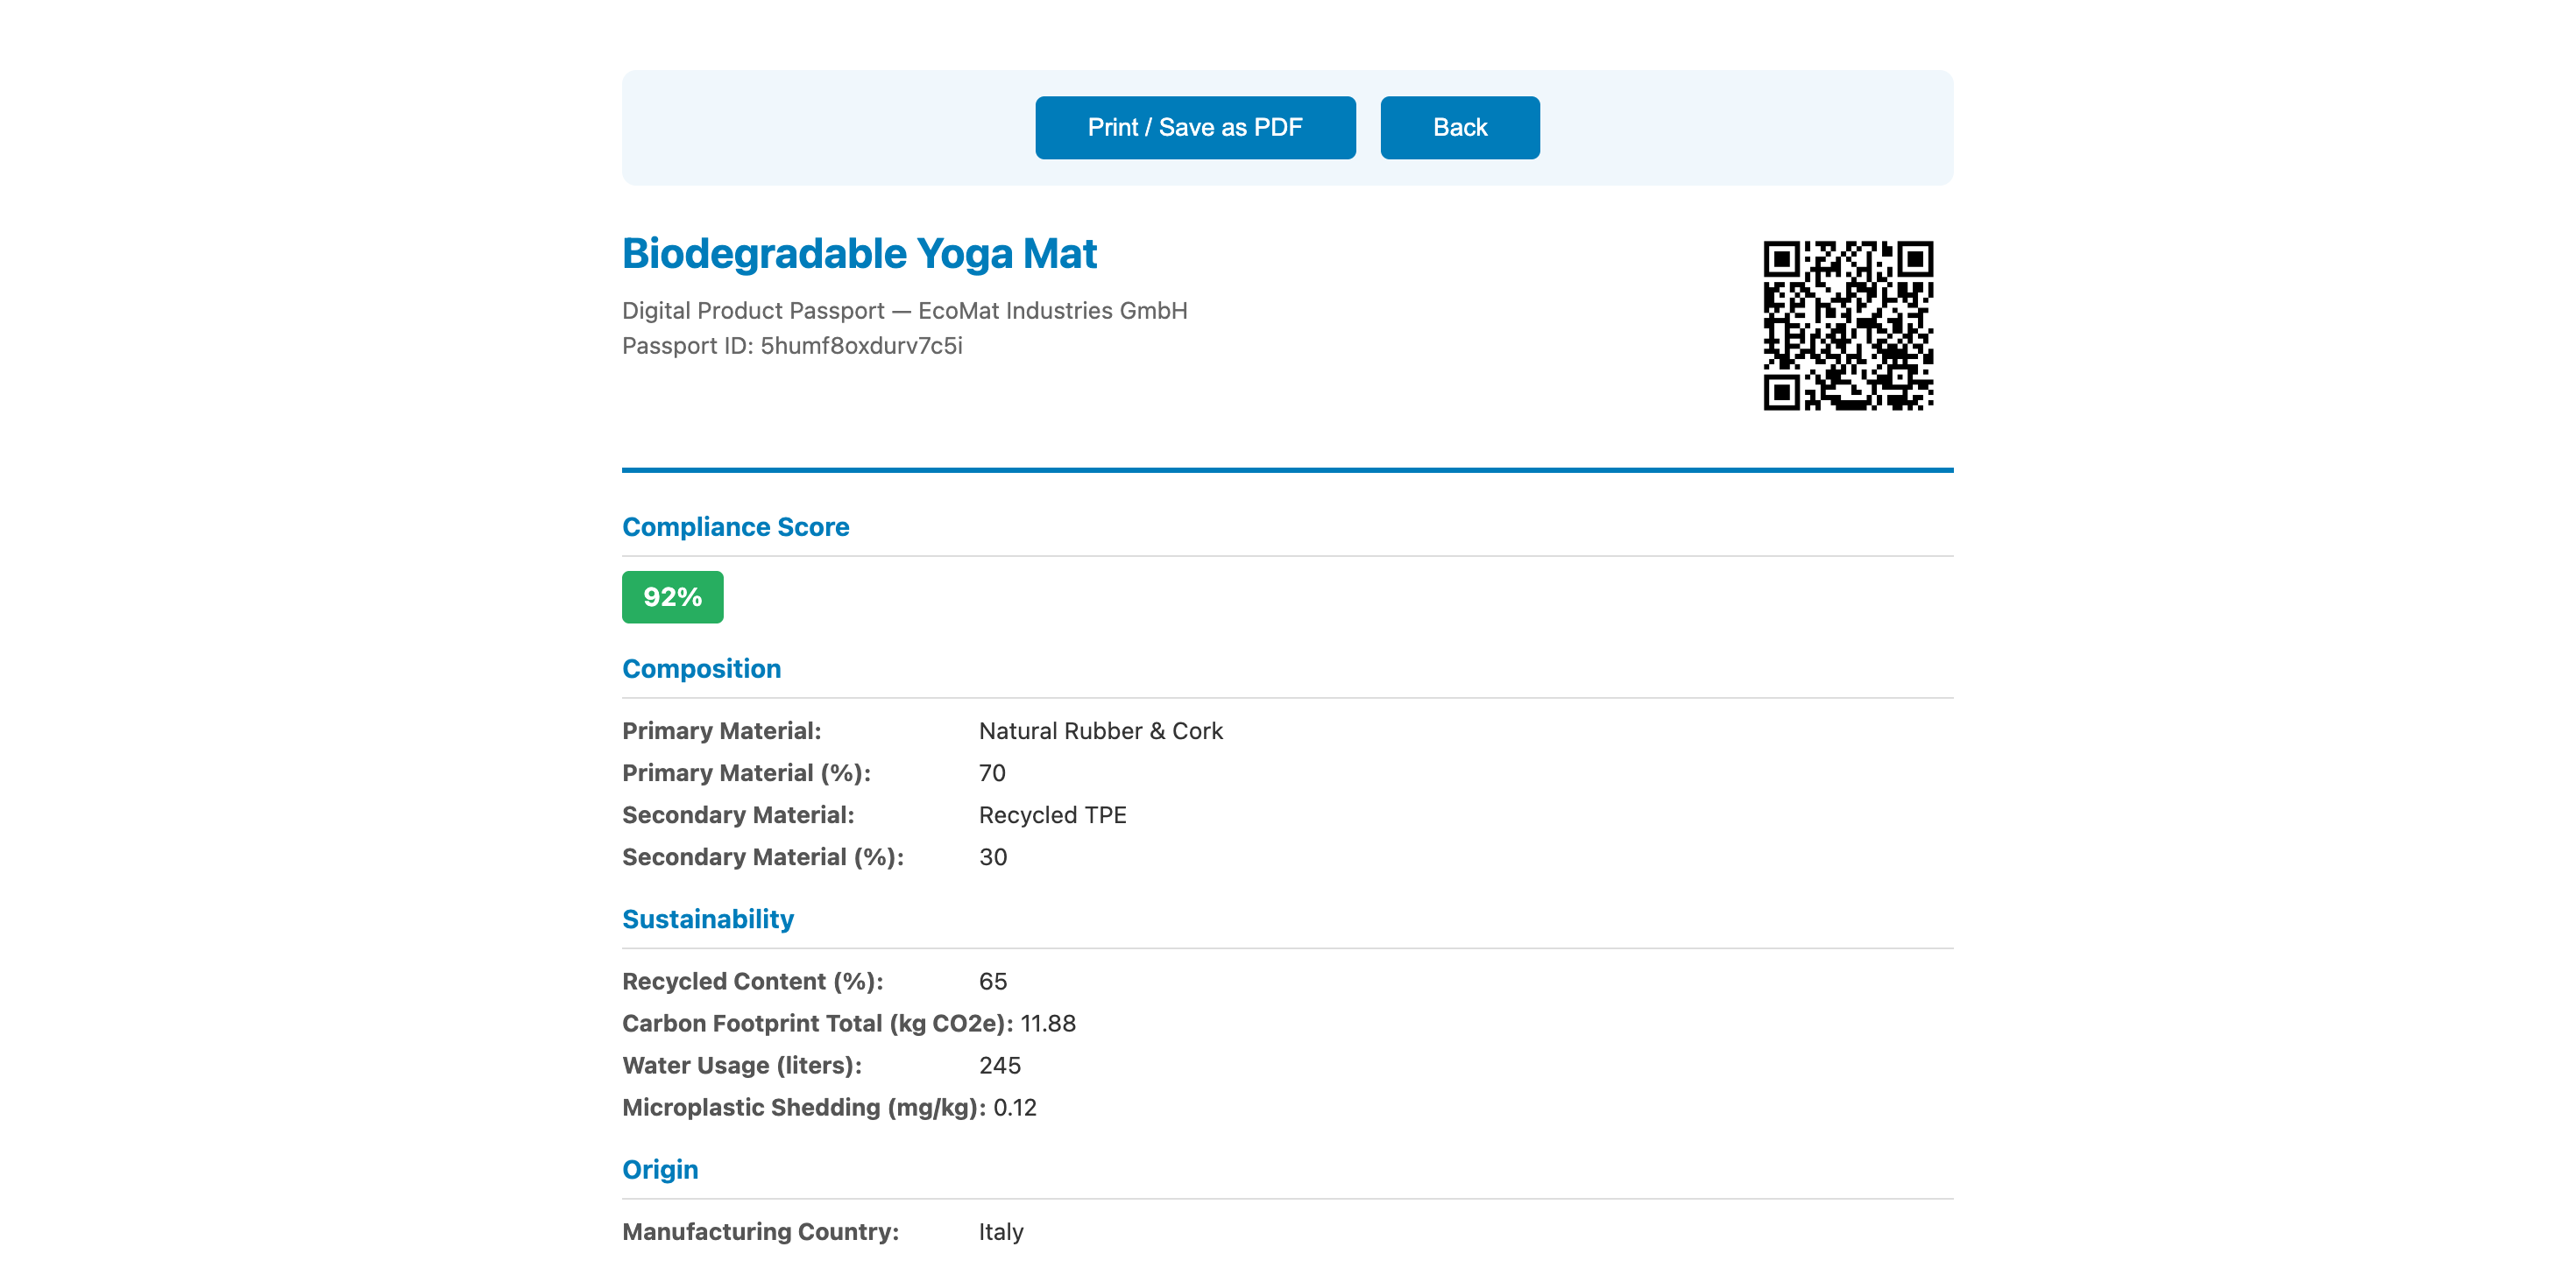The height and width of the screenshot is (1275, 2576).
Task: Click the Primary Material: label
Action: coord(721,730)
